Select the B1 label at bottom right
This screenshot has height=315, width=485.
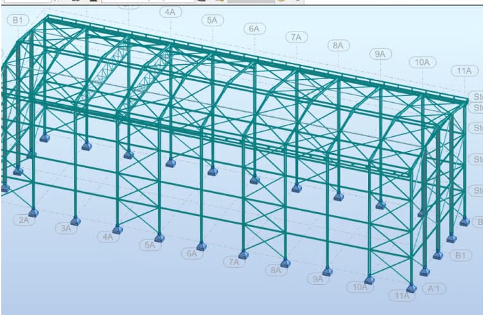point(459,256)
